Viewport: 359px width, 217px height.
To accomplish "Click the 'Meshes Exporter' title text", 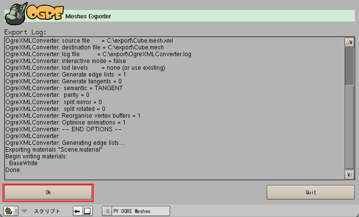I will (88, 16).
